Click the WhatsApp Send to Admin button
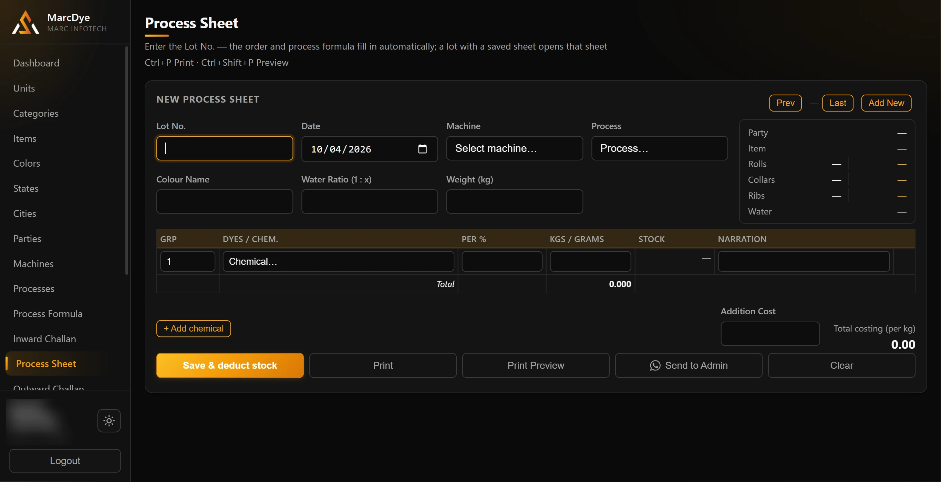Image resolution: width=941 pixels, height=482 pixels. click(689, 365)
